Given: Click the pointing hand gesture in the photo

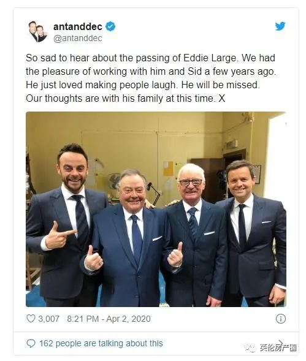Looking at the screenshot, I should pyautogui.click(x=60, y=235).
